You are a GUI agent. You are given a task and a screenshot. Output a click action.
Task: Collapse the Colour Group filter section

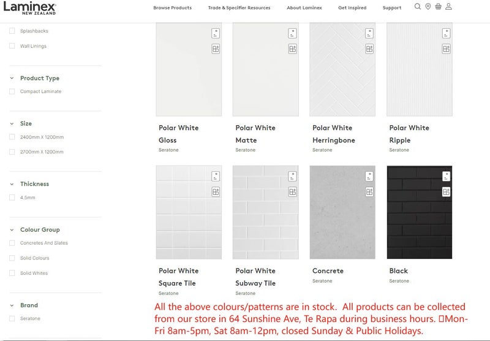12,230
